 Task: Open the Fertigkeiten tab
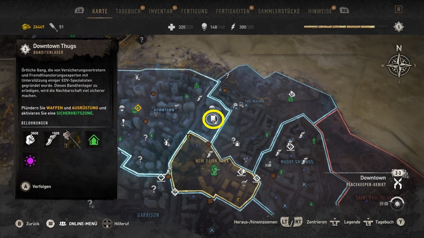pos(233,11)
